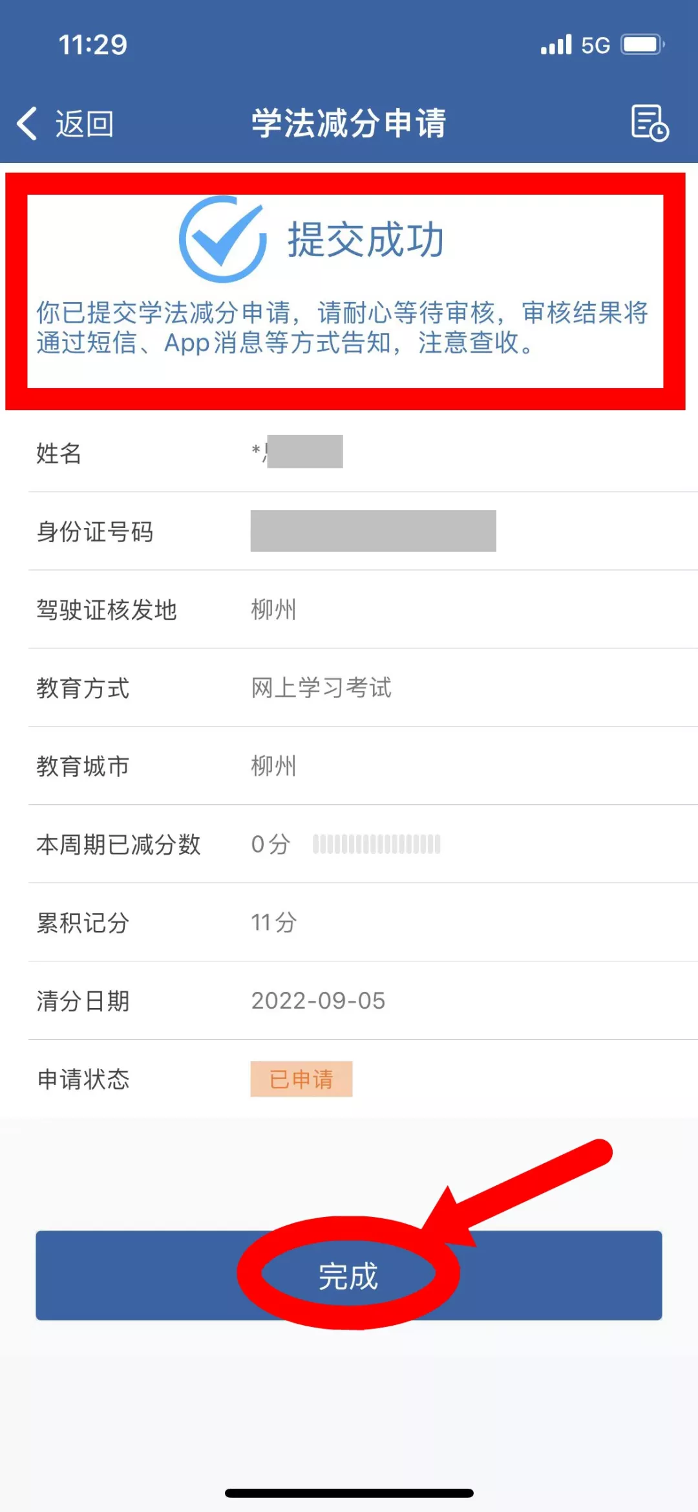Tap the 累积记分 11分 value
Image resolution: width=698 pixels, height=1512 pixels.
(x=274, y=923)
